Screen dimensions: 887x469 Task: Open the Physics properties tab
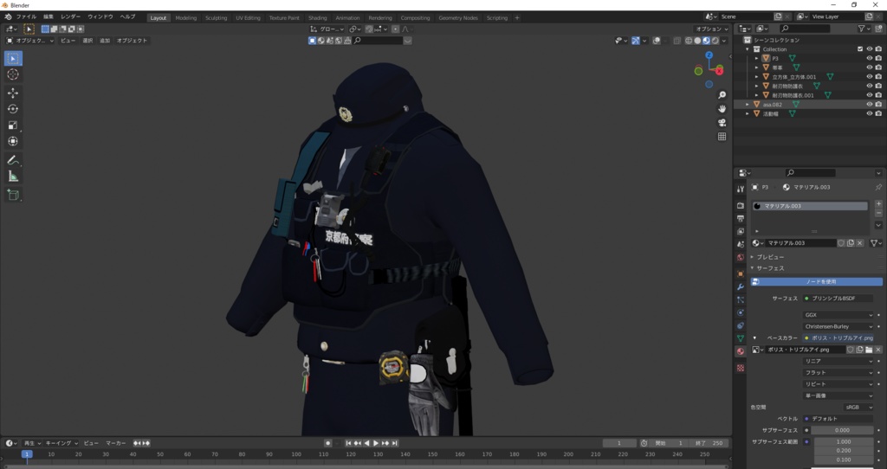point(740,313)
